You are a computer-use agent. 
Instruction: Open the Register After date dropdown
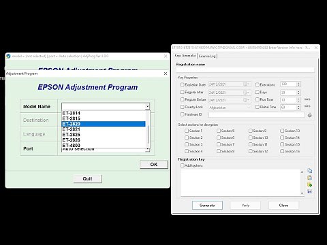247,93
